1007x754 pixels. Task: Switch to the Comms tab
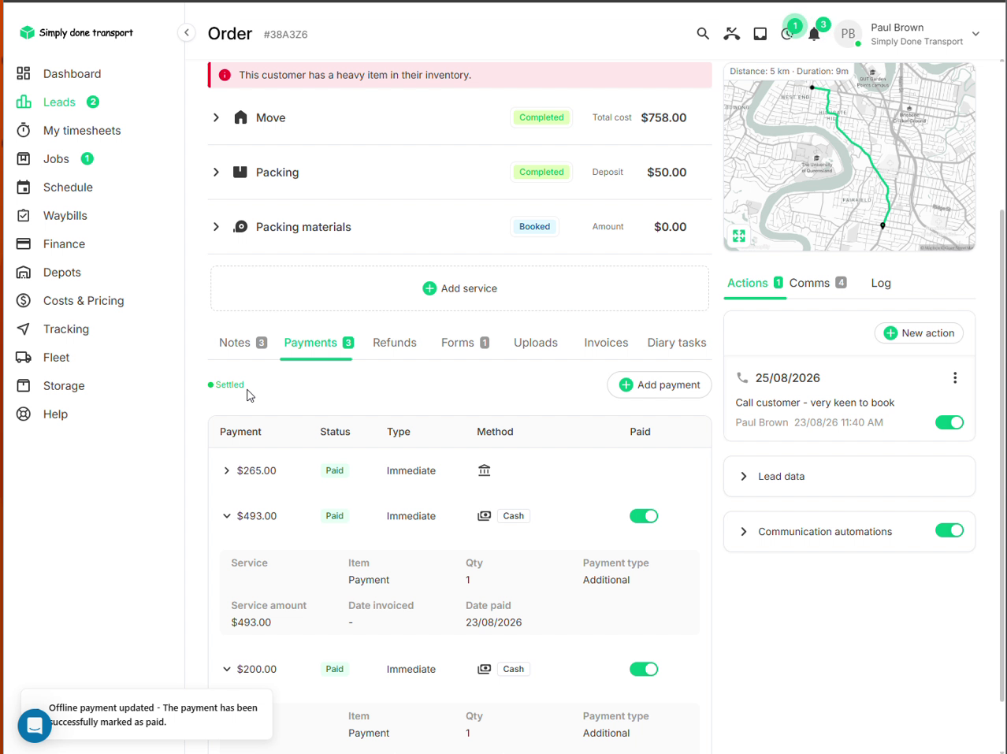point(818,283)
